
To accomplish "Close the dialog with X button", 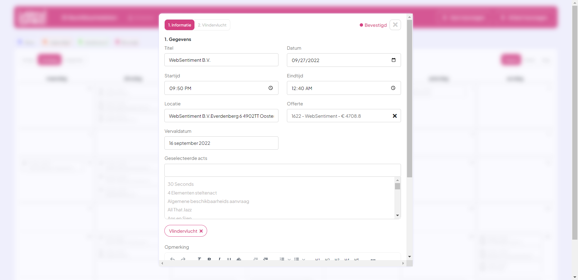I will pyautogui.click(x=395, y=25).
